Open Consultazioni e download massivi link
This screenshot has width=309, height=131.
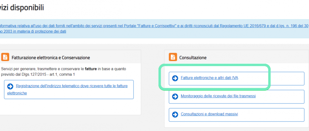[x=209, y=114]
